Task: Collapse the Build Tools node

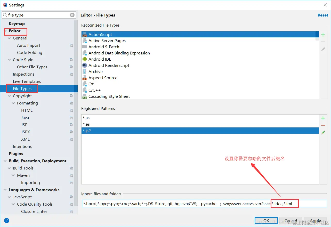Action: (x=9, y=168)
